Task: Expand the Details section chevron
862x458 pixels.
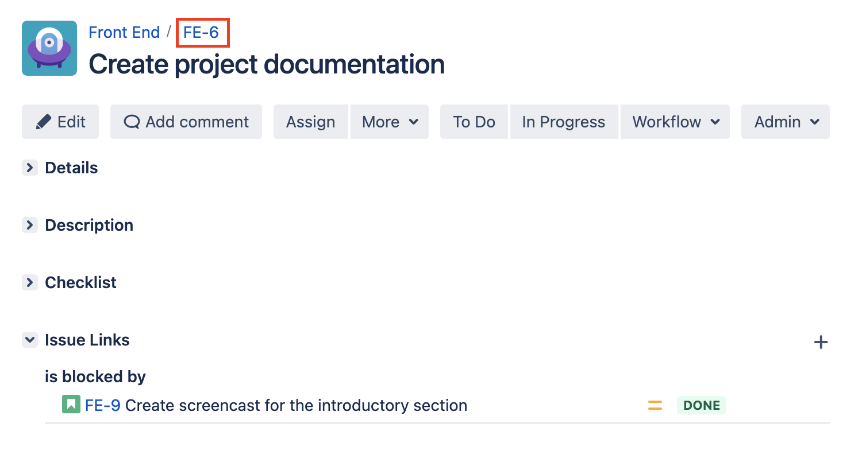Action: 29,168
